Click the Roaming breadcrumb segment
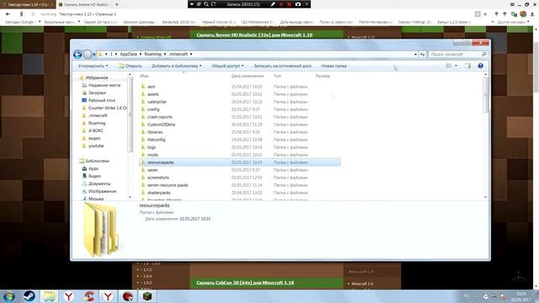Screen dimensions: 539x303 pyautogui.click(x=152, y=54)
